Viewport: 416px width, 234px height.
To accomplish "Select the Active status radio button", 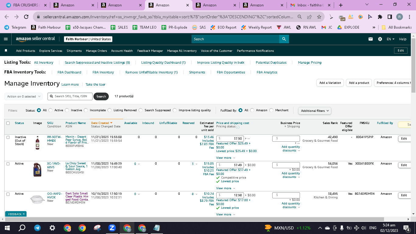I will [51, 110].
